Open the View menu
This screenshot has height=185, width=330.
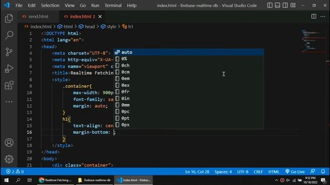[x=70, y=5]
